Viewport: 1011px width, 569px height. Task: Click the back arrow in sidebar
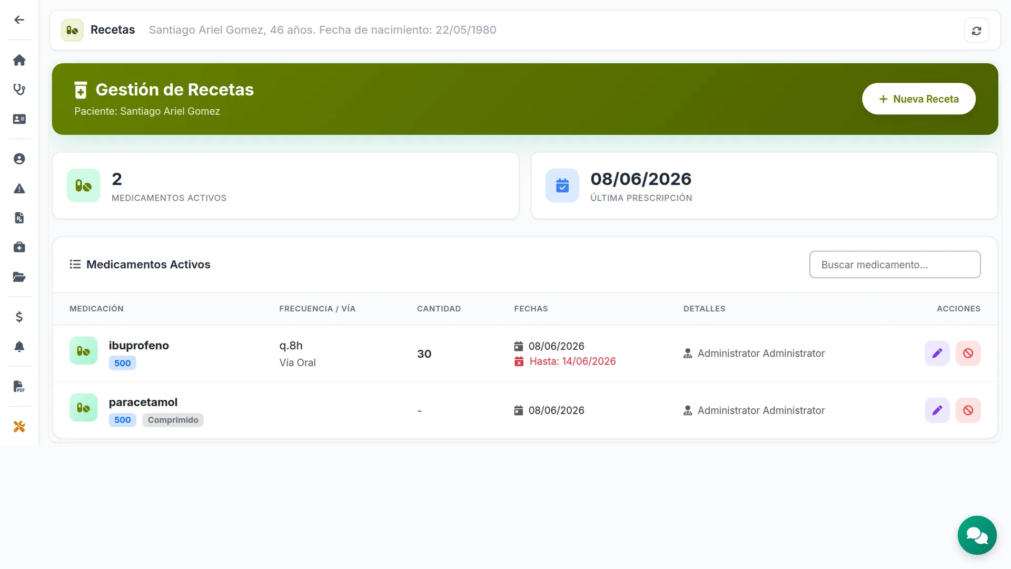click(19, 20)
